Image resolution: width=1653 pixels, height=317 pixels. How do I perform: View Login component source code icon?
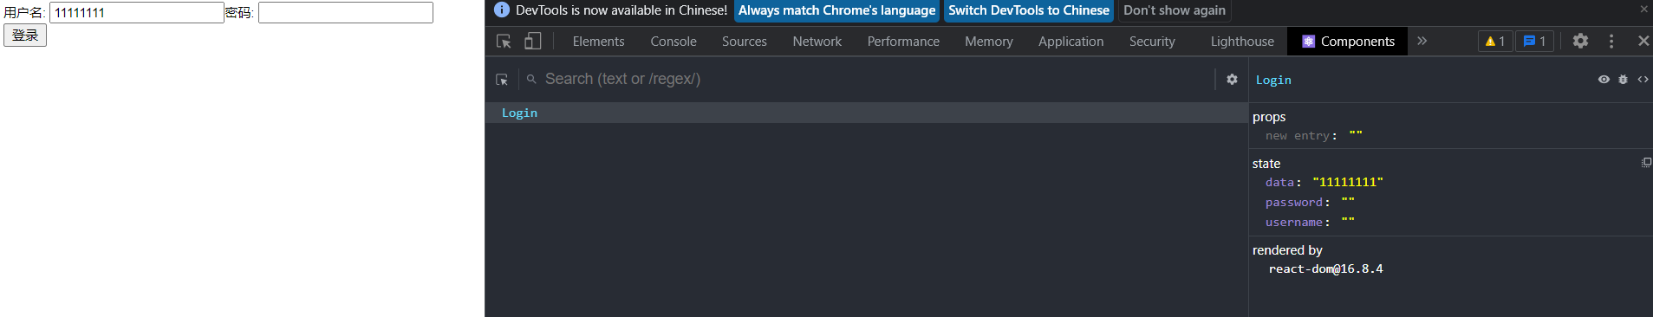tap(1643, 79)
